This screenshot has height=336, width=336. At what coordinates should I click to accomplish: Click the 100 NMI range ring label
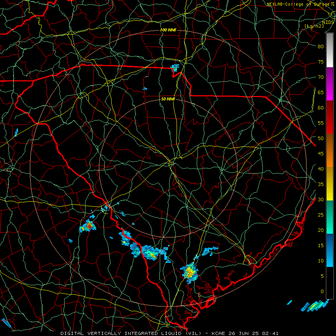point(168,30)
